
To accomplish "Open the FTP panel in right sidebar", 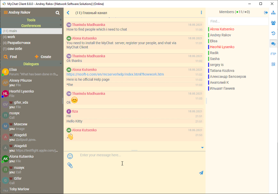I will click(273, 54).
